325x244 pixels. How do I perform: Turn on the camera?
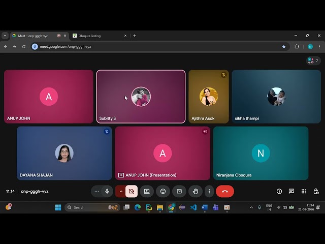pyautogui.click(x=132, y=191)
